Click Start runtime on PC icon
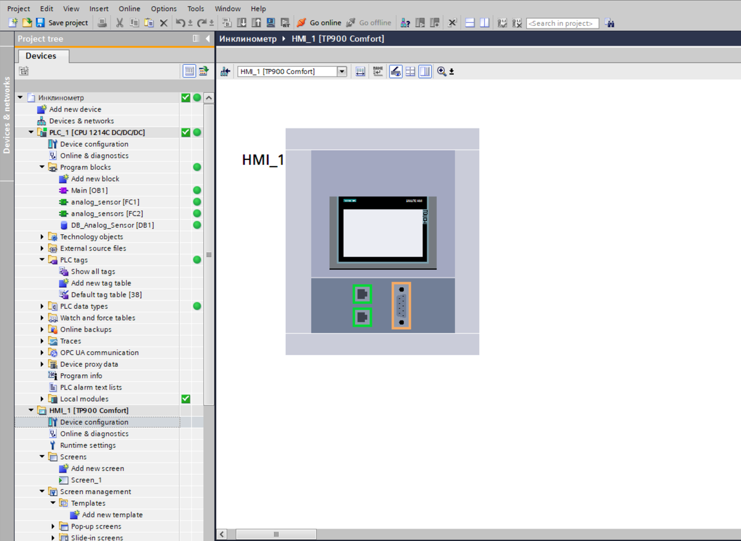This screenshot has width=741, height=541. click(x=285, y=23)
